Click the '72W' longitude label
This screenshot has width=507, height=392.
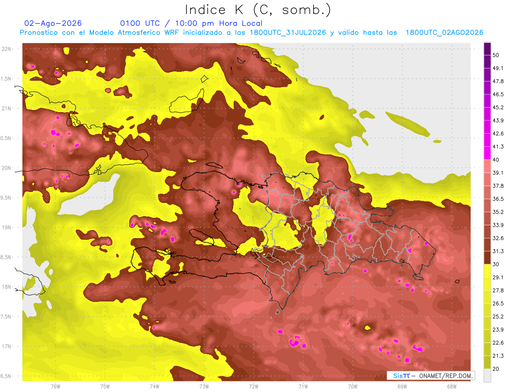(x=253, y=386)
